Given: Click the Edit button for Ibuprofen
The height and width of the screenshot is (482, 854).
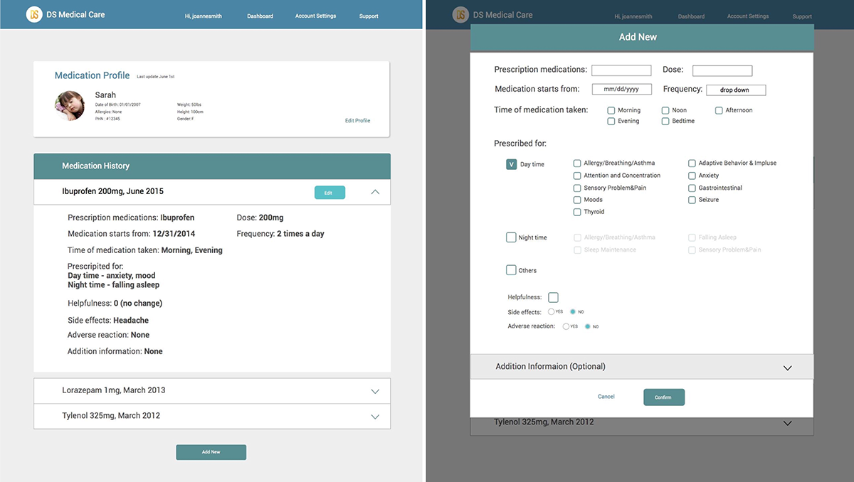Looking at the screenshot, I should pos(330,193).
